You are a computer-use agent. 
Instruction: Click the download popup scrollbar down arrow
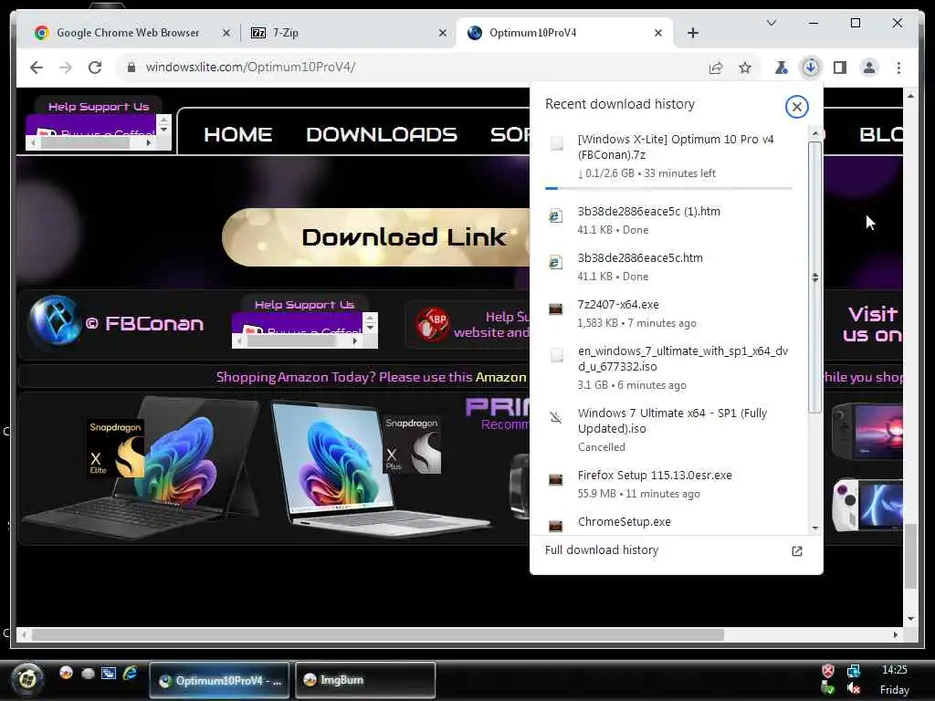click(814, 528)
